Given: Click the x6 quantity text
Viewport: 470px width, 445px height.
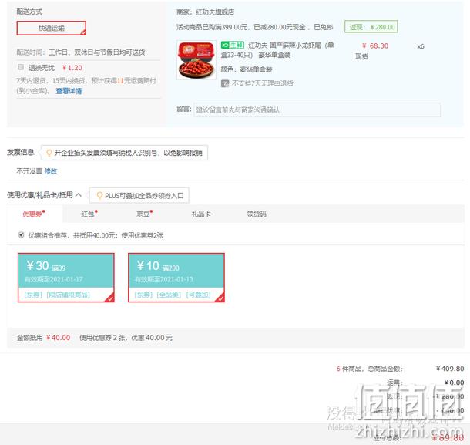Looking at the screenshot, I should (x=421, y=46).
